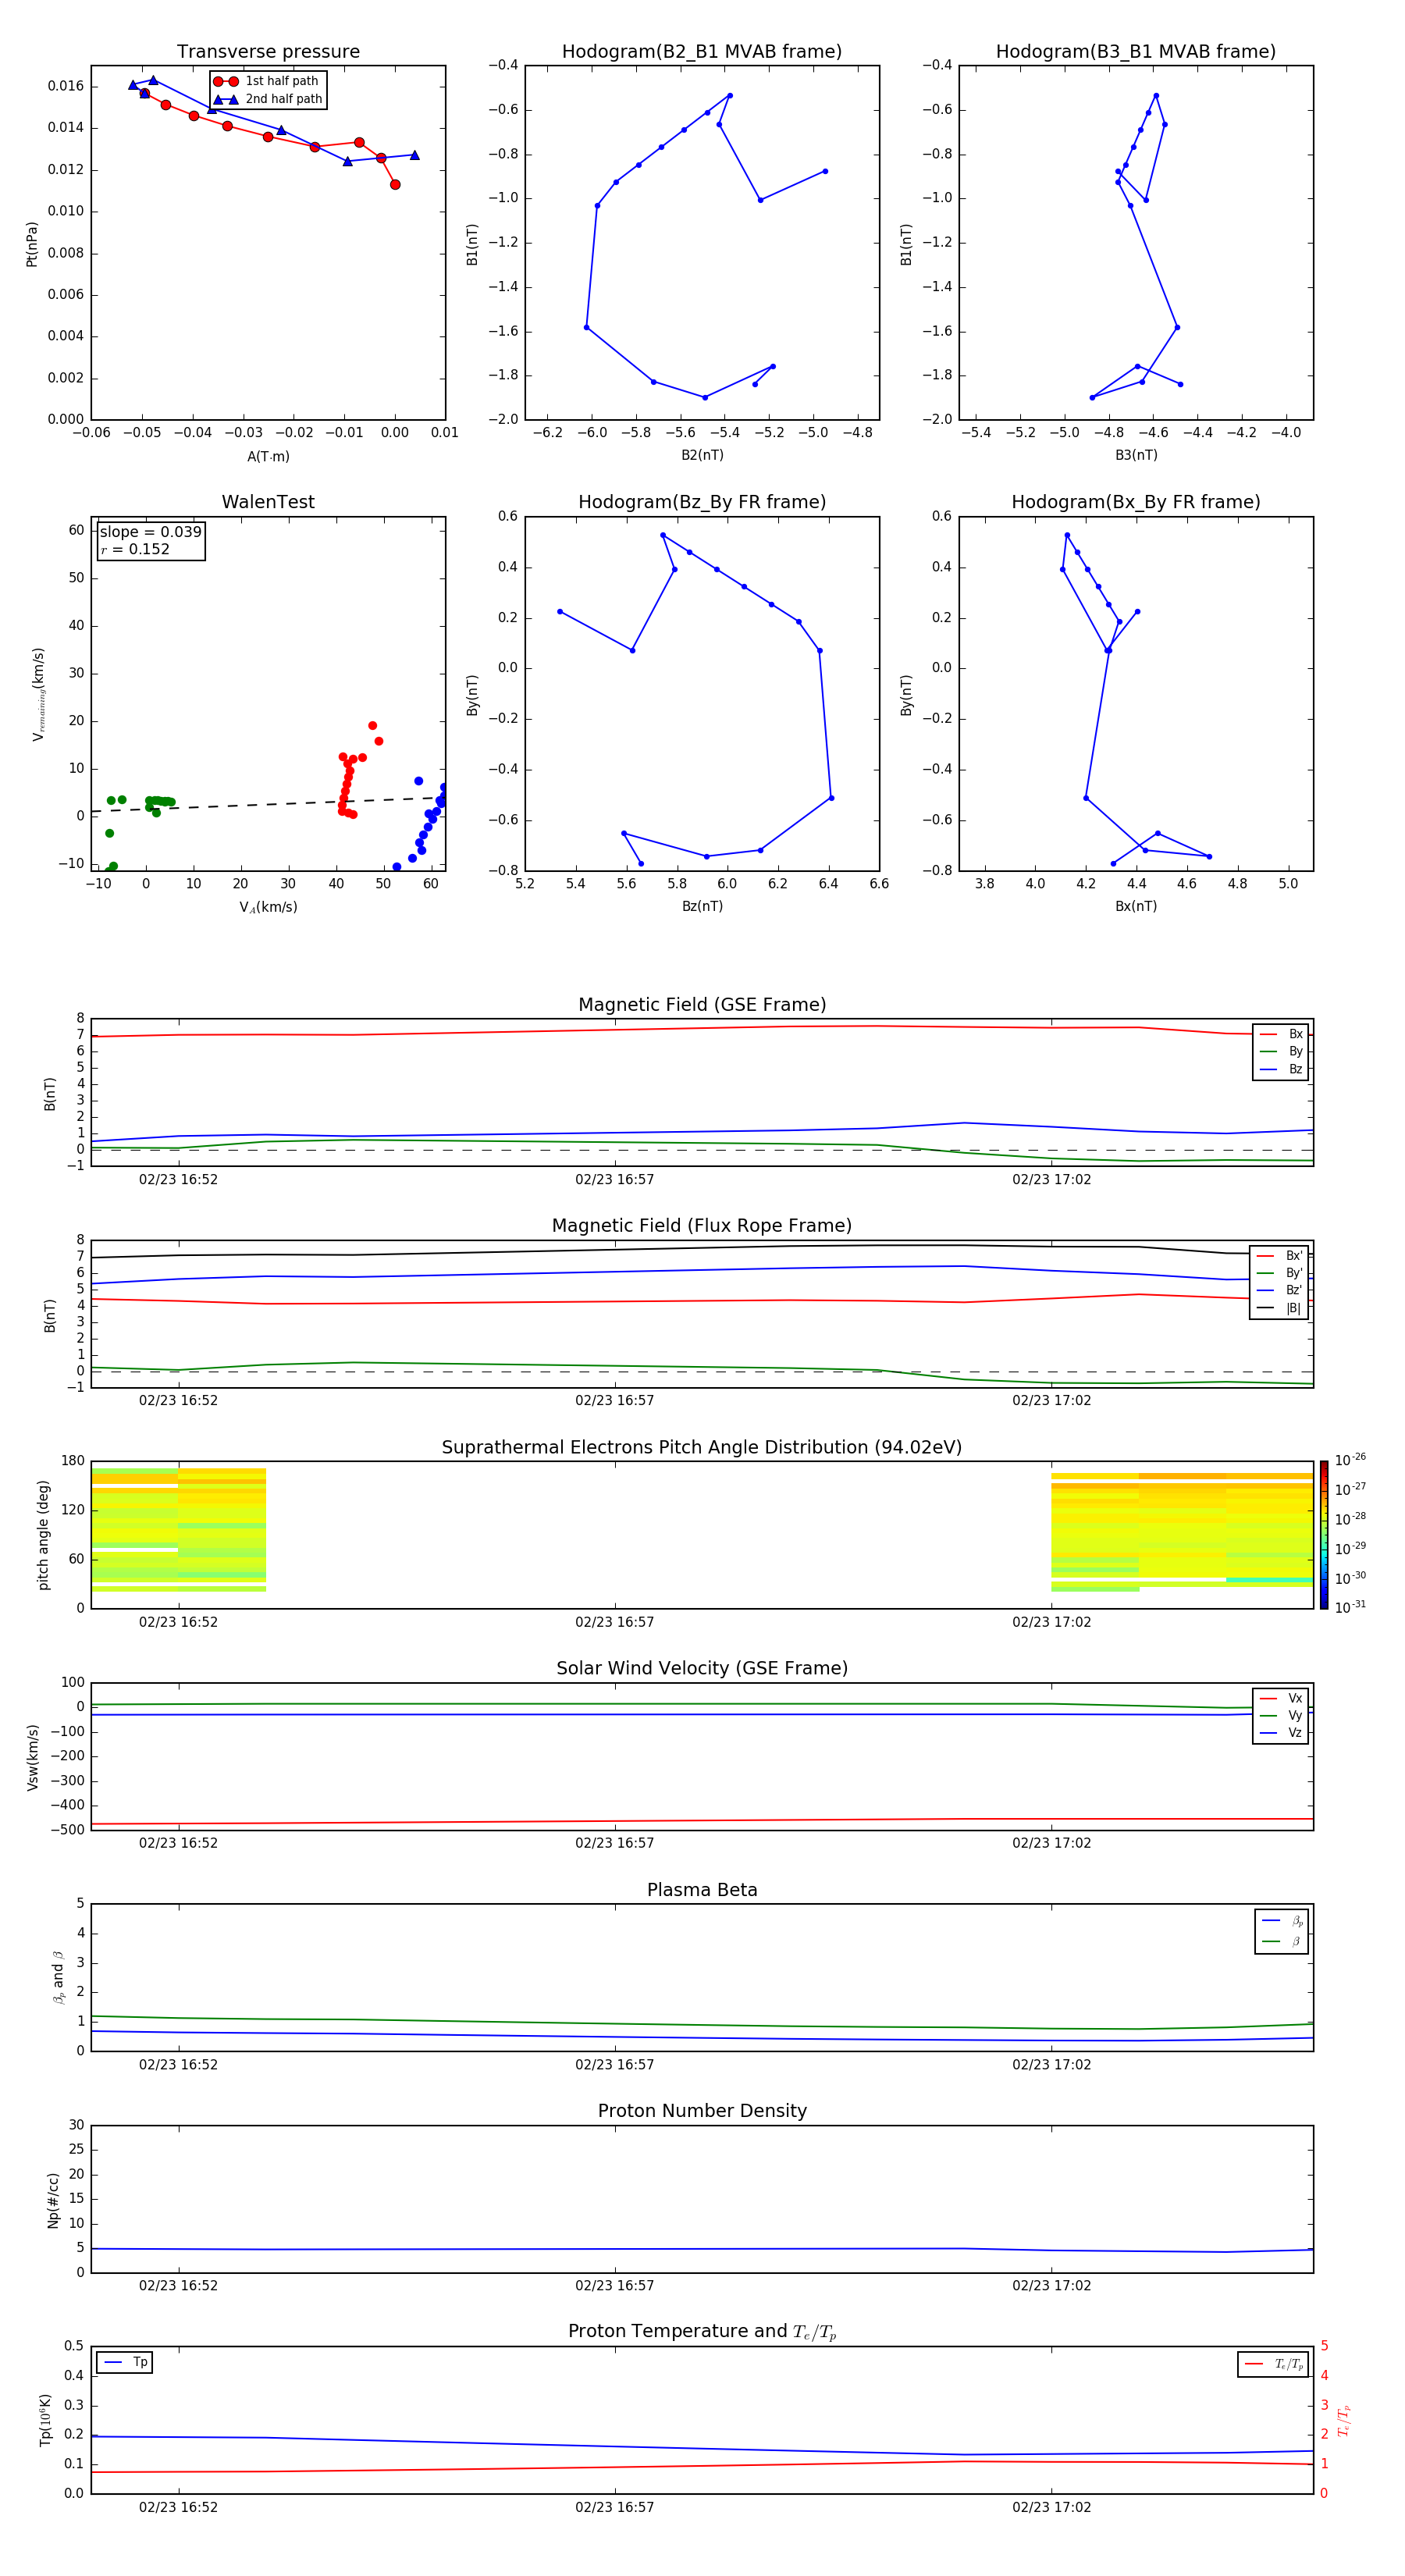Click the 'Proton Temperature and Te/Tp' title
The width and height of the screenshot is (1405, 2576).
click(702, 2332)
